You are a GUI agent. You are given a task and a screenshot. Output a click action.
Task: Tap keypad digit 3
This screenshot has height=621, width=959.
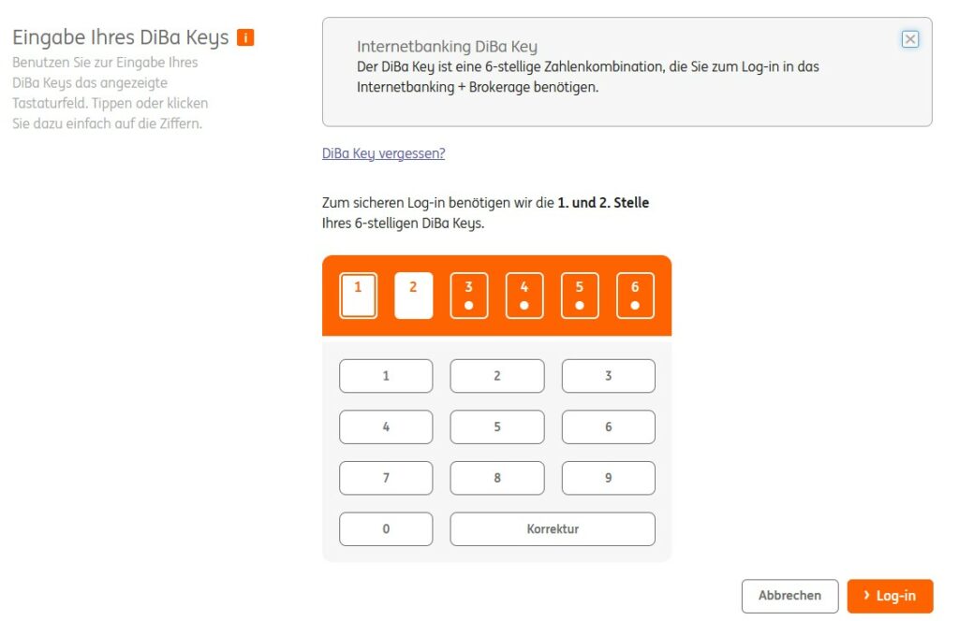point(608,376)
